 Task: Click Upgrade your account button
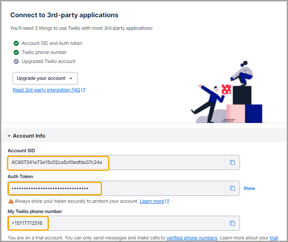point(45,78)
